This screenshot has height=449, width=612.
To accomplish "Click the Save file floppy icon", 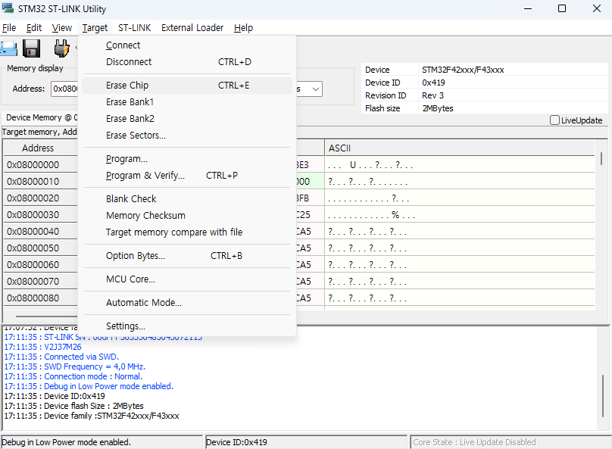I will [x=32, y=48].
